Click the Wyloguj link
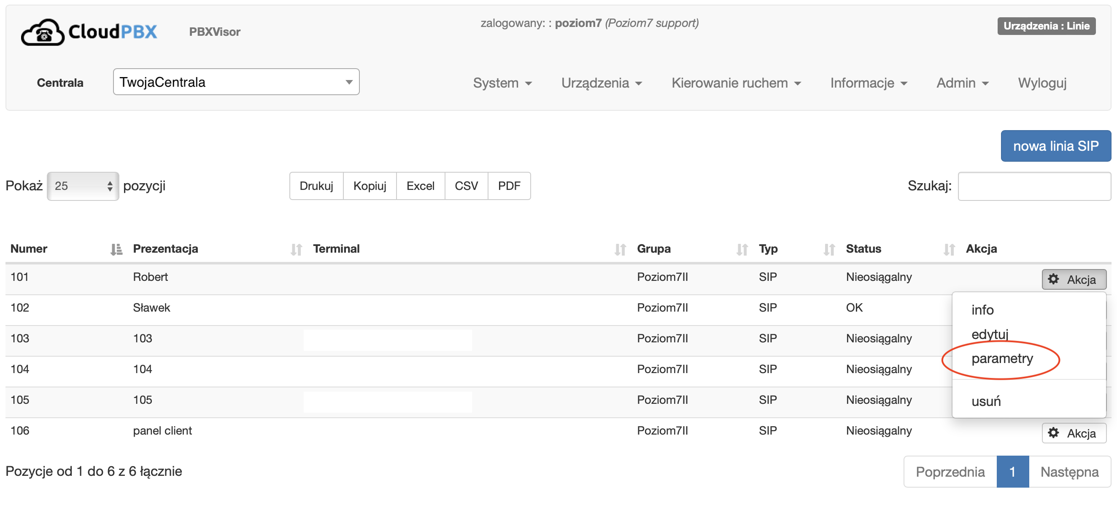 1041,83
